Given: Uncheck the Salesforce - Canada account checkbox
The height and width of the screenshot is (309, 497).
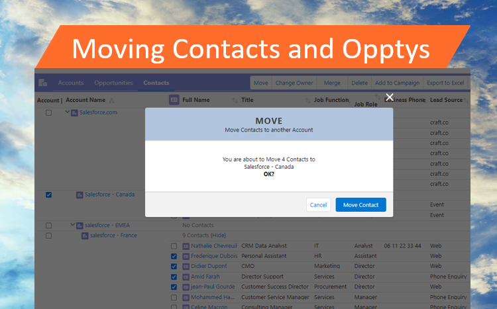Looking at the screenshot, I should tap(48, 195).
